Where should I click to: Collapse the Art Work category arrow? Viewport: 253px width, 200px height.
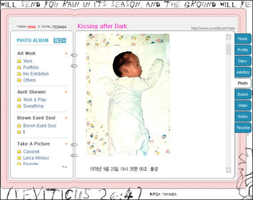[x=66, y=53]
